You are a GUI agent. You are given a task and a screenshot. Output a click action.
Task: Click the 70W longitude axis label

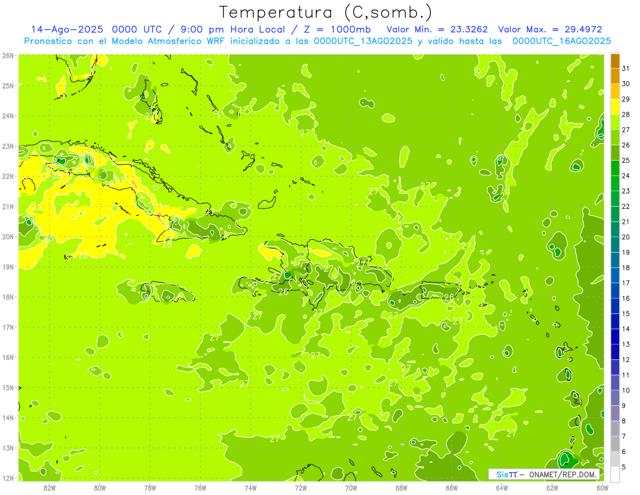pos(351,488)
